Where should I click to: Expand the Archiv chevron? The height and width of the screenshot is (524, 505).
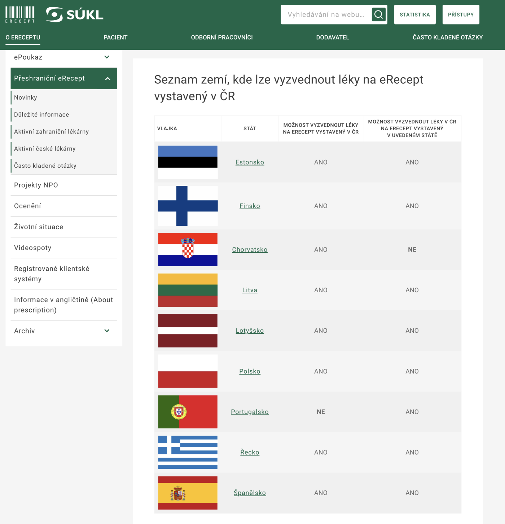107,331
